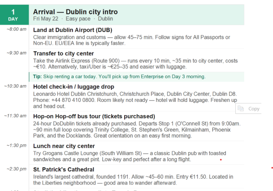Screen dimensions: 273x191
Task: Click the ~2:30 pm time label
Action: (x=16, y=169)
